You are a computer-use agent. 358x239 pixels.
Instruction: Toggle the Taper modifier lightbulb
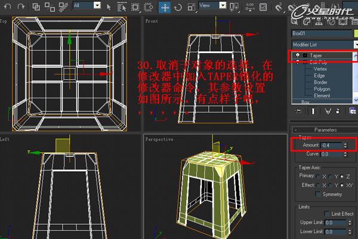point(298,55)
